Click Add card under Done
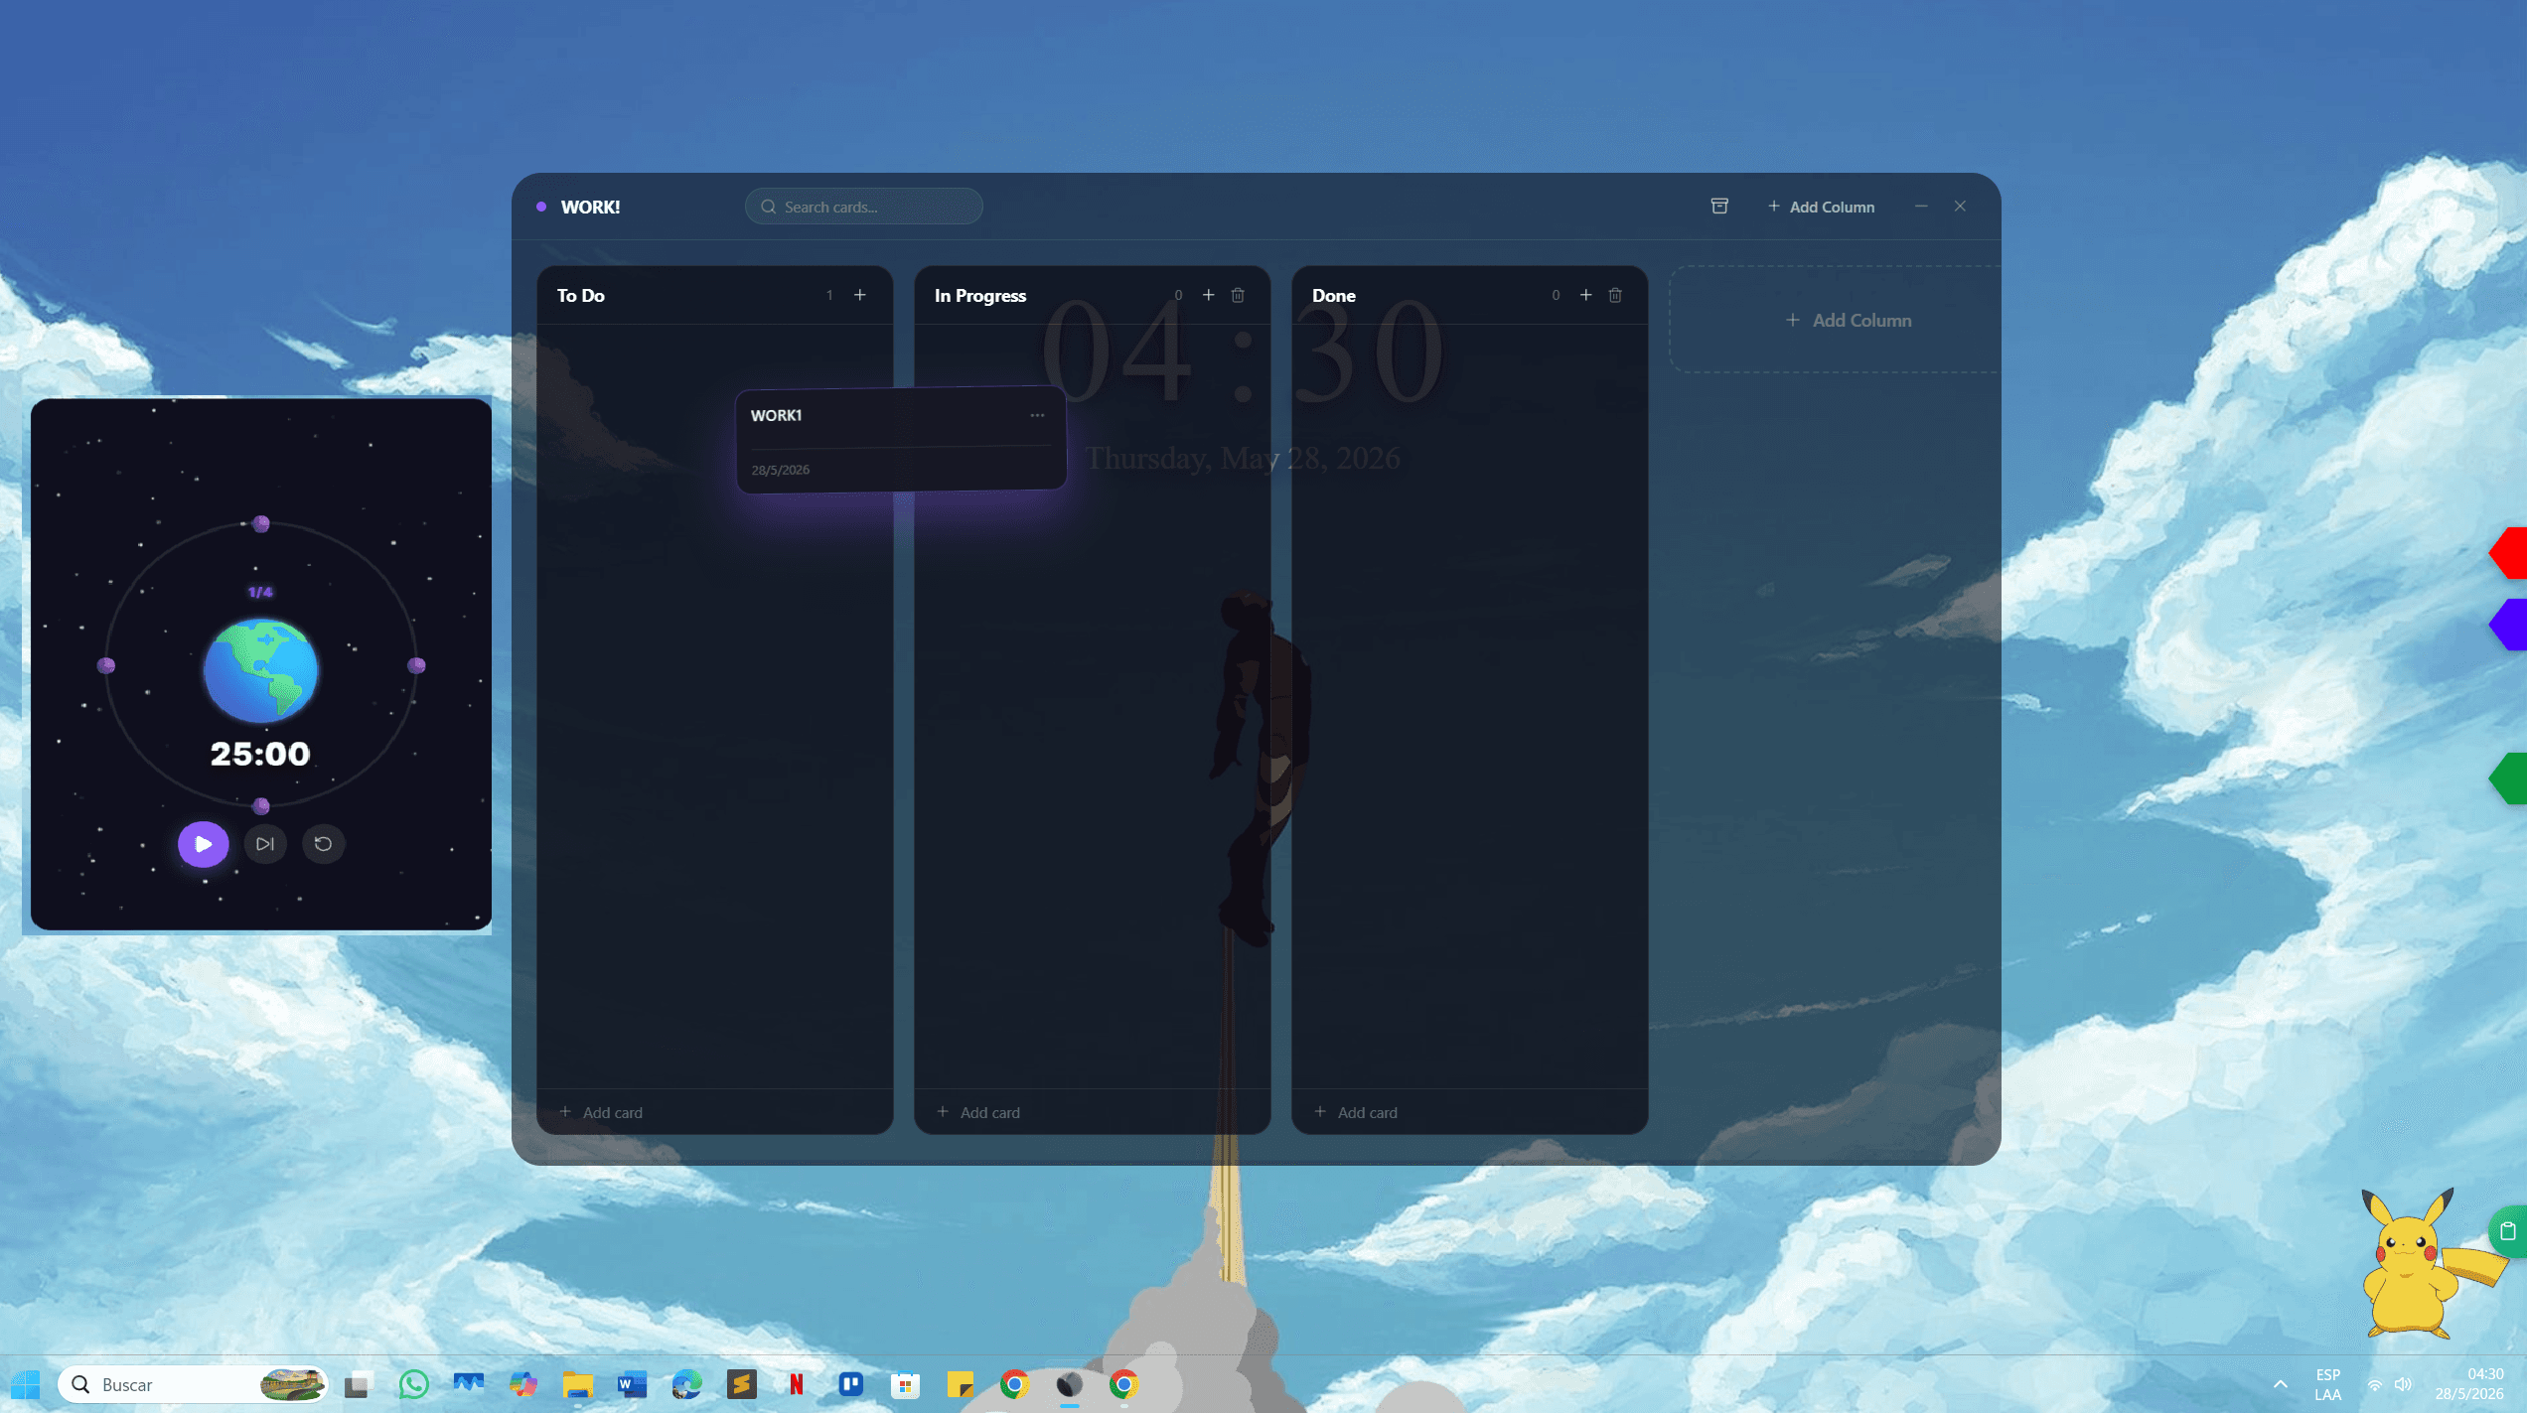2527x1413 pixels. click(1356, 1112)
